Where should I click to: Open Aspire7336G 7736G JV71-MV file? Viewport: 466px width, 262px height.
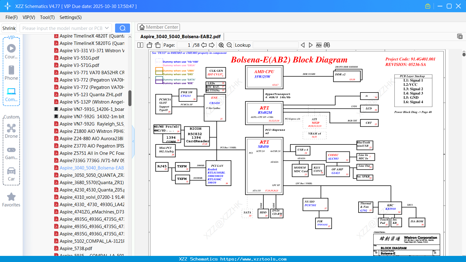point(89,161)
